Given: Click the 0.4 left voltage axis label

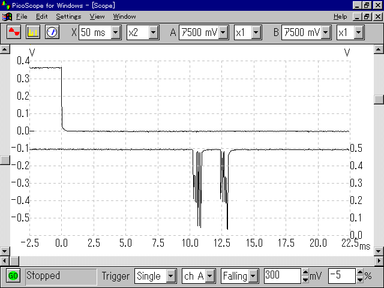Looking at the screenshot, I should click(23, 61).
